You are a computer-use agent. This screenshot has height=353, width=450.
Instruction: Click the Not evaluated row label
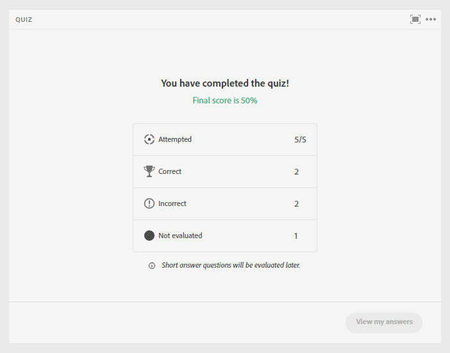point(180,236)
